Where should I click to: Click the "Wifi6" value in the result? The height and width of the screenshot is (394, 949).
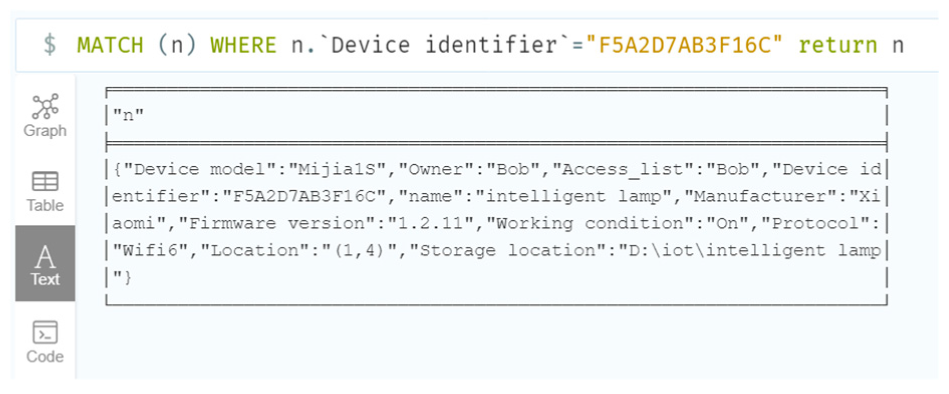click(x=150, y=250)
